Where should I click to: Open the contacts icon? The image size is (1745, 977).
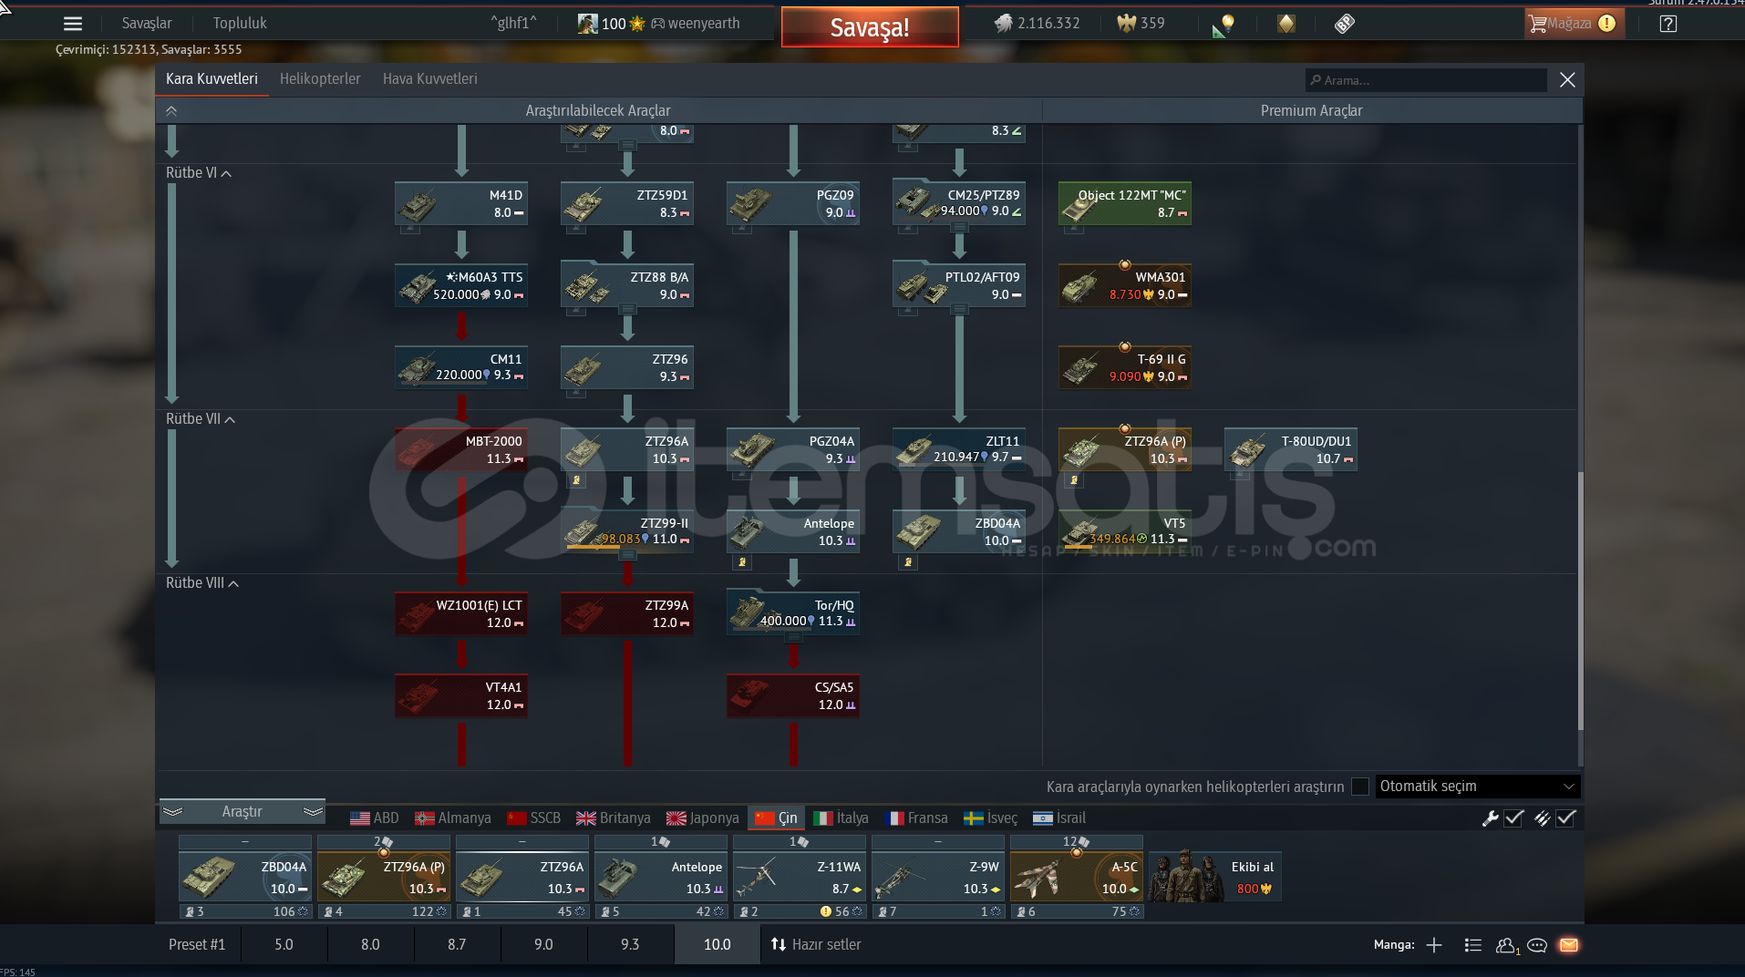[x=1507, y=946]
